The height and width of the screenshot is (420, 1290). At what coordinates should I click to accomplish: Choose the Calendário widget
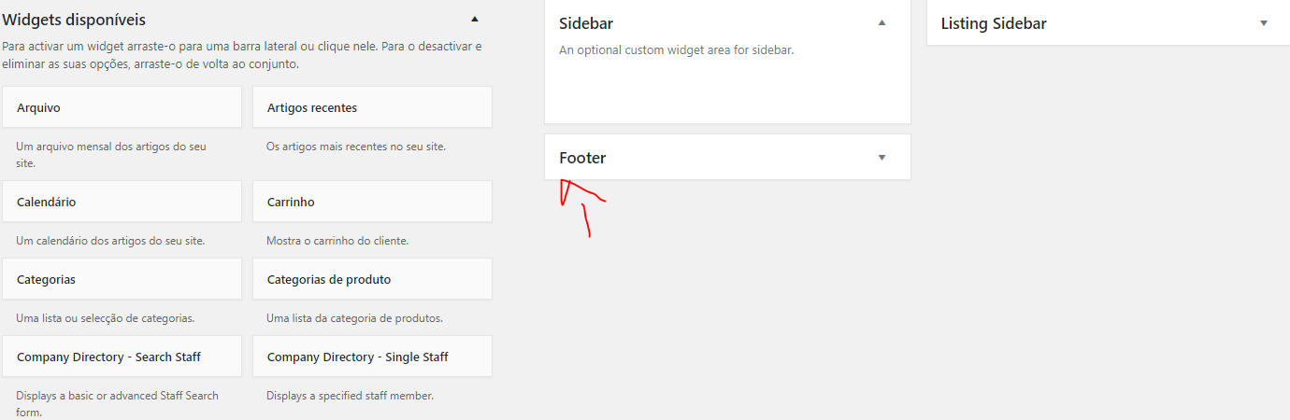pyautogui.click(x=122, y=202)
